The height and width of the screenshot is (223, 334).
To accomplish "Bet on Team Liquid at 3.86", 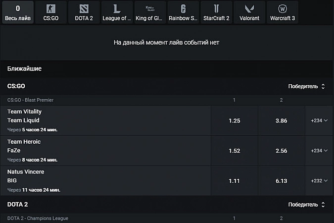I will click(x=281, y=120).
